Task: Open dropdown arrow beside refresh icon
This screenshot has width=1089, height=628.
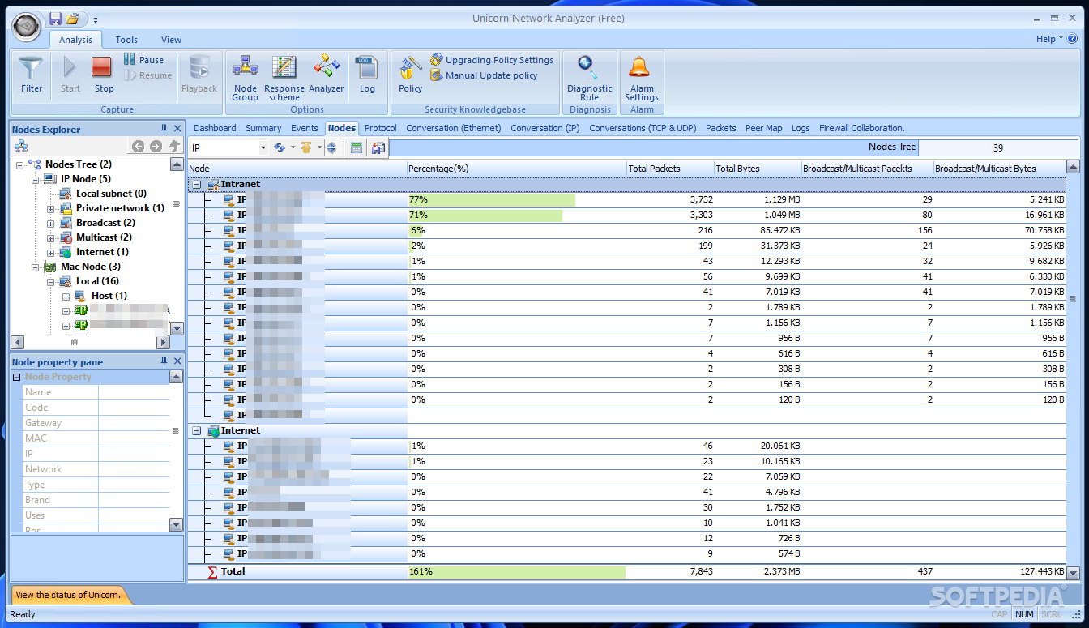Action: [293, 147]
